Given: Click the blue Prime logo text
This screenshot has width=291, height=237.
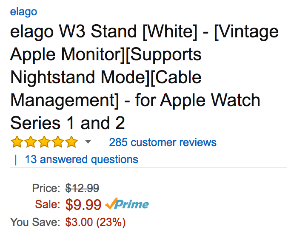Looking at the screenshot, I should [133, 204].
